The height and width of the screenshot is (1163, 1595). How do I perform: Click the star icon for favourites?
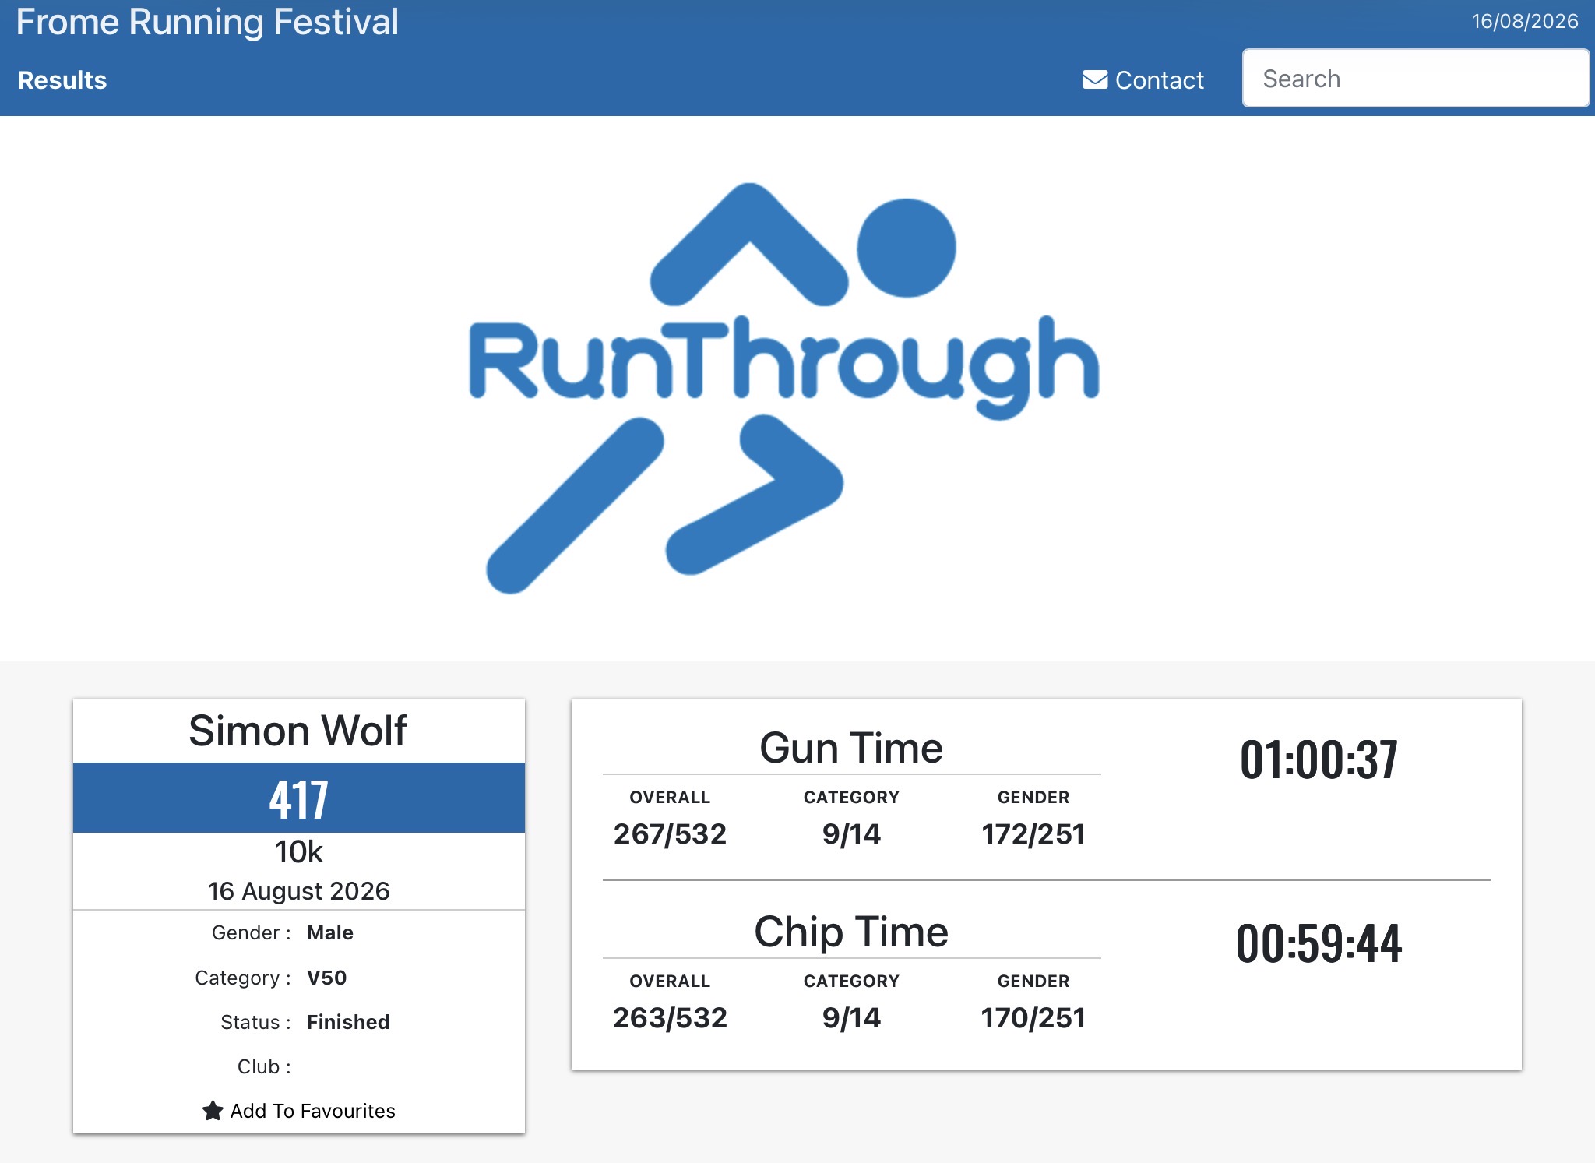pyautogui.click(x=213, y=1110)
